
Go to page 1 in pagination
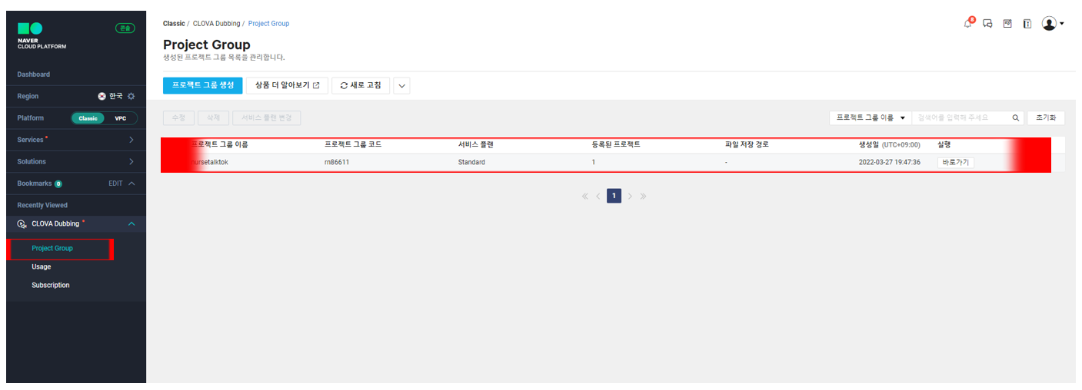click(614, 196)
